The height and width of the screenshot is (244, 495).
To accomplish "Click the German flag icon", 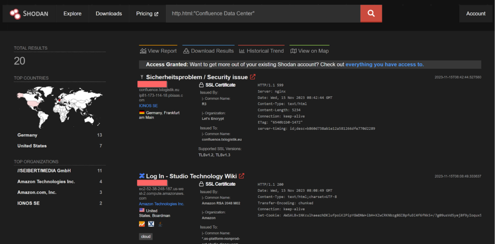I will click(x=142, y=113).
